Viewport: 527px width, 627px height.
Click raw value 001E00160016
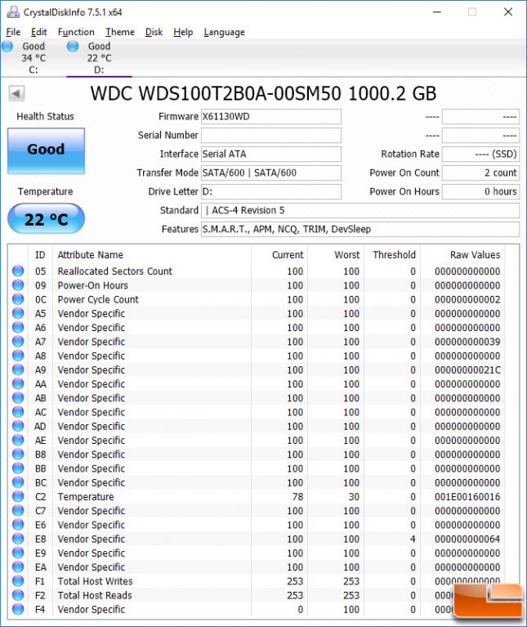click(x=467, y=496)
